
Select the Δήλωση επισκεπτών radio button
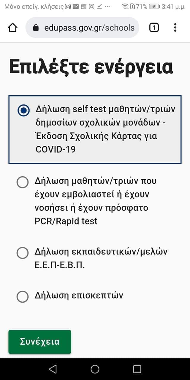coord(23,296)
